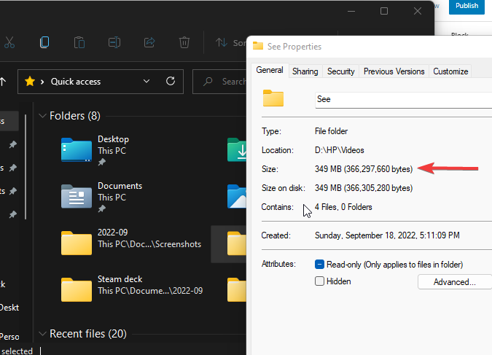Switch to the Security tab
Screen dimensions: 492x355
point(341,71)
